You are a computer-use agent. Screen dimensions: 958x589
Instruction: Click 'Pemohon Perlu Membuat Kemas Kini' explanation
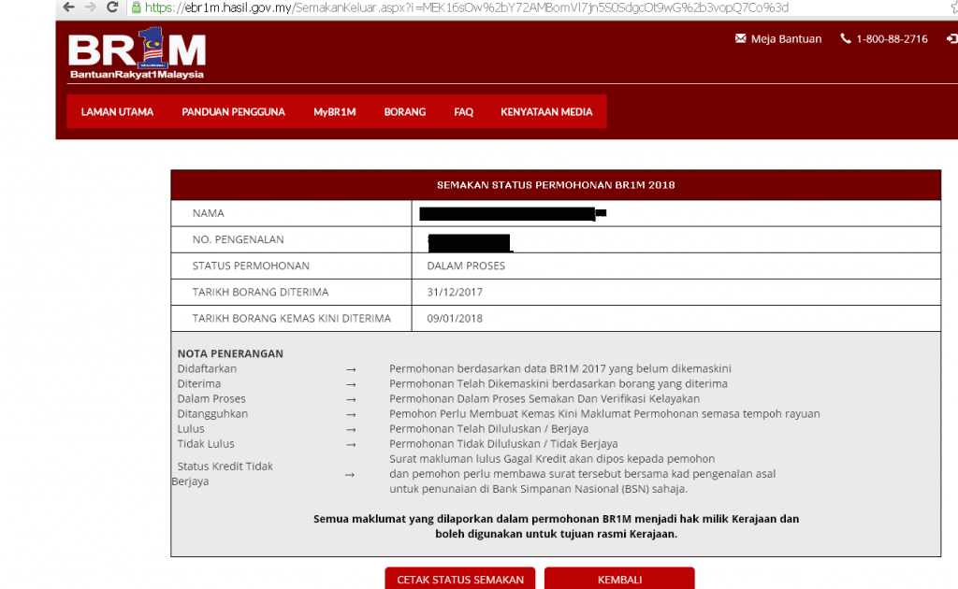coord(604,414)
